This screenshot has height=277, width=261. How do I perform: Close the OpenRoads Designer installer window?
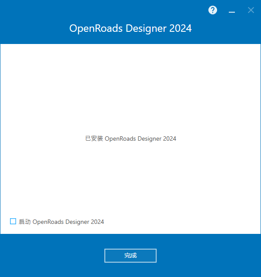[251, 10]
